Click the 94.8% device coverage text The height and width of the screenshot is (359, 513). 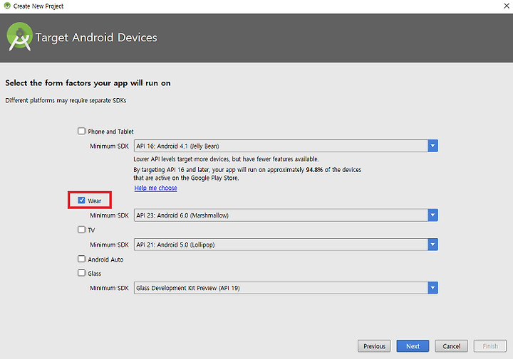coord(314,170)
